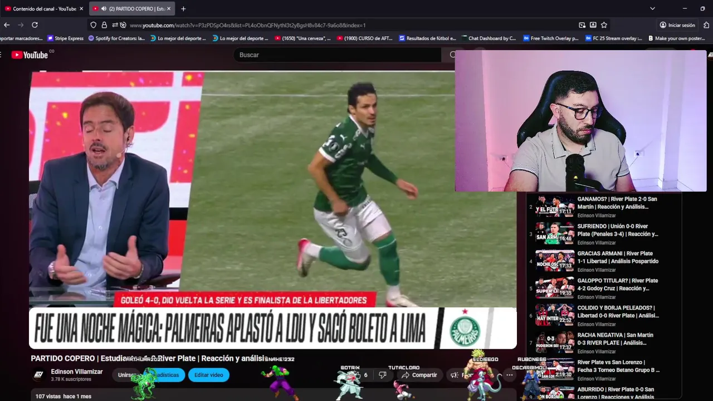
Task: Click the 'Editar vídeo' button
Action: point(209,375)
